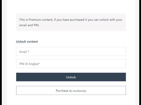The width and height of the screenshot is (141, 105).
Task: Click the Unlock label on navy button
Action: 71,77
